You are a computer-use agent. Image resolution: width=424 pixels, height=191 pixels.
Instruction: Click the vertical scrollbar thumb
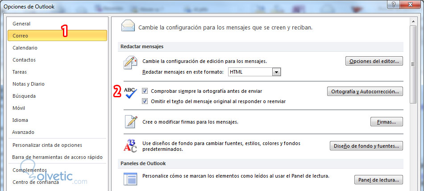[x=413, y=64]
